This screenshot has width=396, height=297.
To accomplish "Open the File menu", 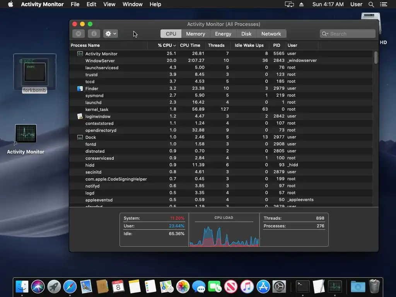I will click(x=75, y=4).
